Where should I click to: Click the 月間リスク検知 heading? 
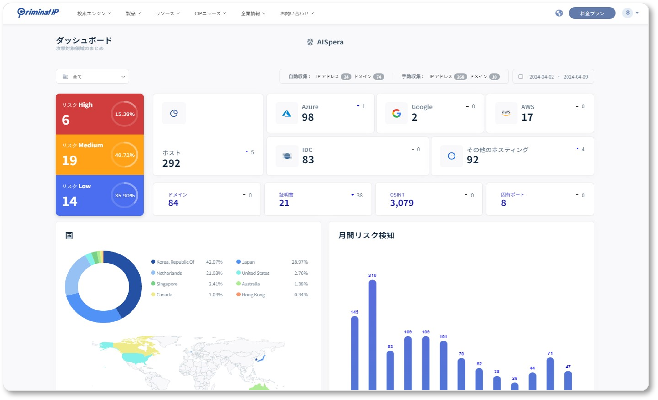(366, 235)
